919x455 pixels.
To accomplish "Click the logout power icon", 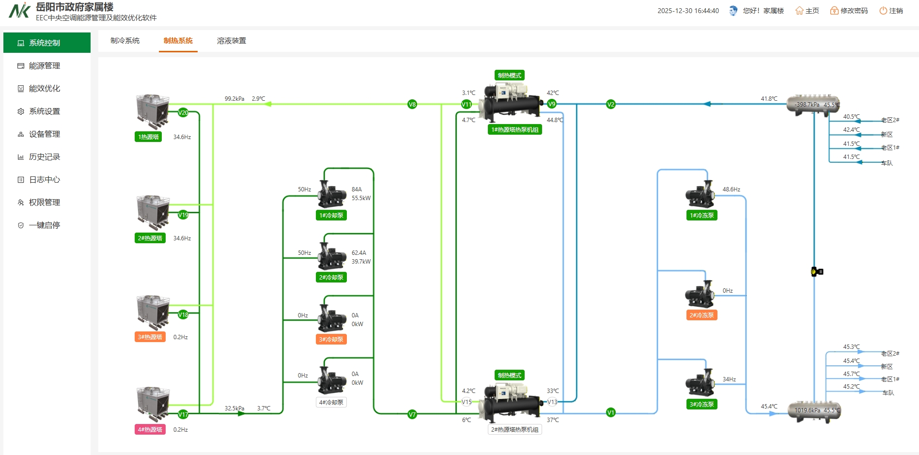I will coord(883,11).
